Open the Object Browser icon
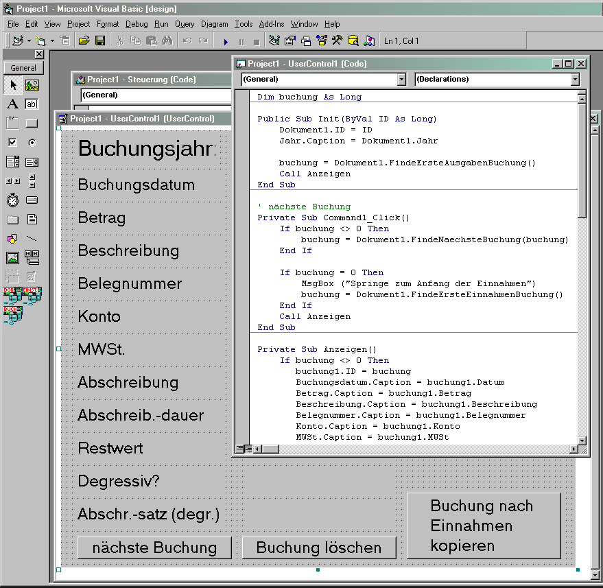Image resolution: width=603 pixels, height=588 pixels. pos(322,40)
